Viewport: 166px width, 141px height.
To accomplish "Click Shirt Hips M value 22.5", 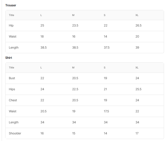I will point(75,89).
